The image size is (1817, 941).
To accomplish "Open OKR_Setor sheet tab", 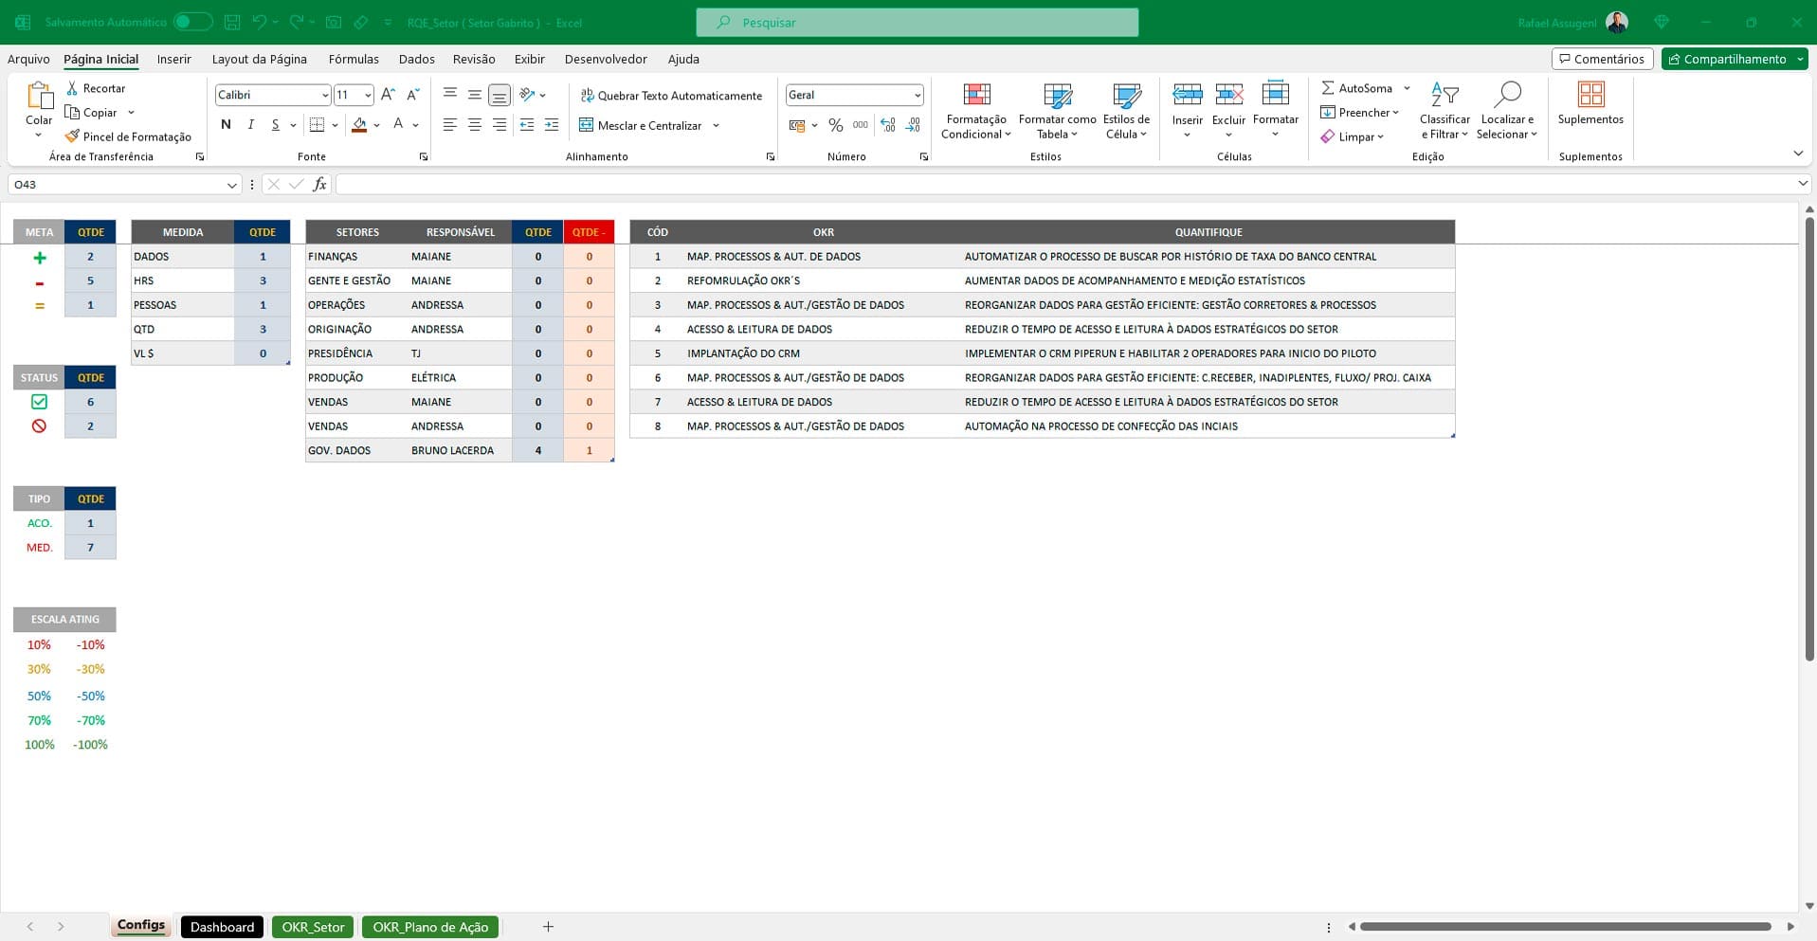I will [x=313, y=927].
